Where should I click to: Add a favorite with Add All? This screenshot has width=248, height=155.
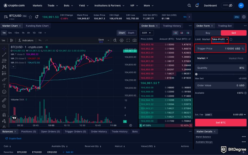click(68, 152)
